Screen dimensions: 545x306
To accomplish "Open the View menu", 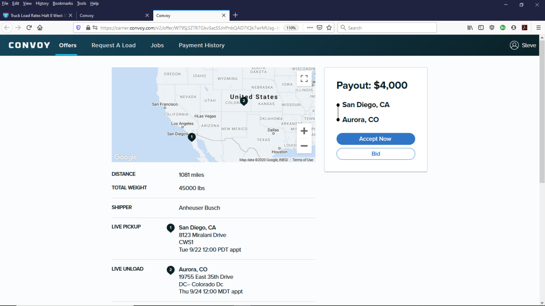I will coord(27,3).
